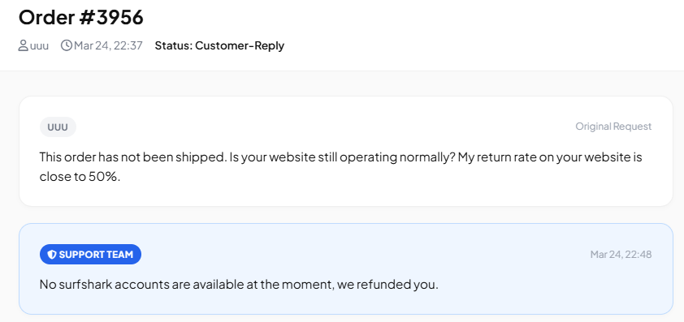Click the blue support reply card
Screen dimensions: 684x322
[346, 268]
